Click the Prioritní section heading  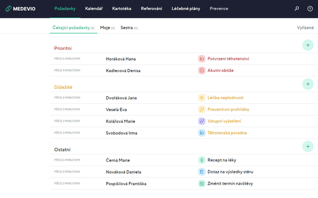63,48
